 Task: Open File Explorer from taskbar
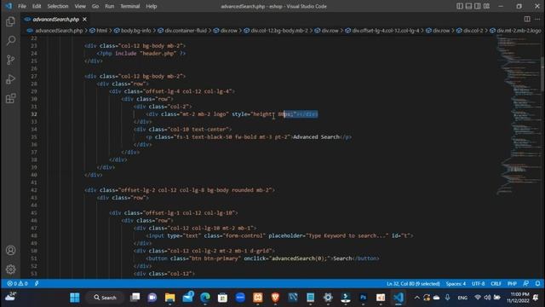170,298
